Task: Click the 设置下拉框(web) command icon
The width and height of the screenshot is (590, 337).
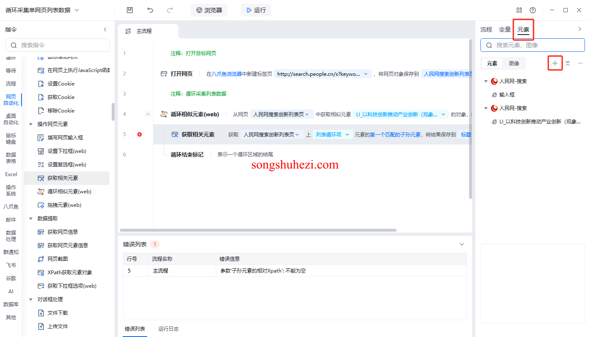Action: (41, 151)
